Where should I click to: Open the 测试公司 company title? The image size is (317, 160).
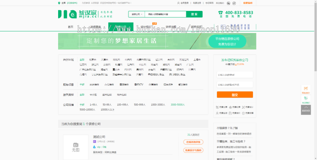tap(99, 137)
